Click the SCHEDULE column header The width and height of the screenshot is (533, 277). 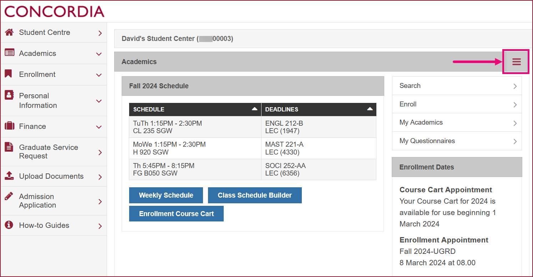[x=195, y=110]
